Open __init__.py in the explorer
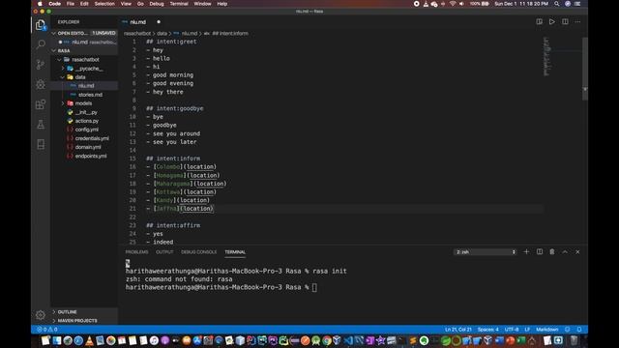 [x=86, y=112]
